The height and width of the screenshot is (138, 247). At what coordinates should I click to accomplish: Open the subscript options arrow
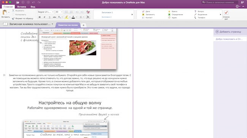(62, 17)
